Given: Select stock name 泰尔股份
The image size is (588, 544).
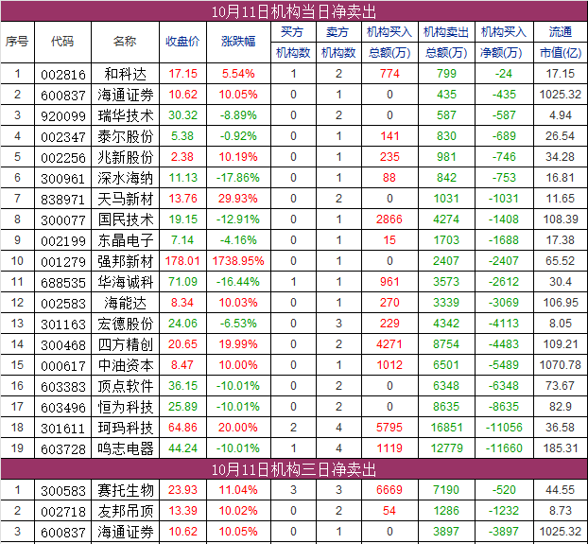Looking at the screenshot, I should click(x=125, y=136).
